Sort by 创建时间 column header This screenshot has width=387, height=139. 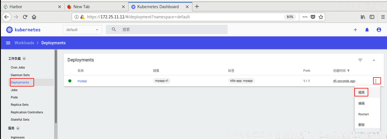coord(341,70)
